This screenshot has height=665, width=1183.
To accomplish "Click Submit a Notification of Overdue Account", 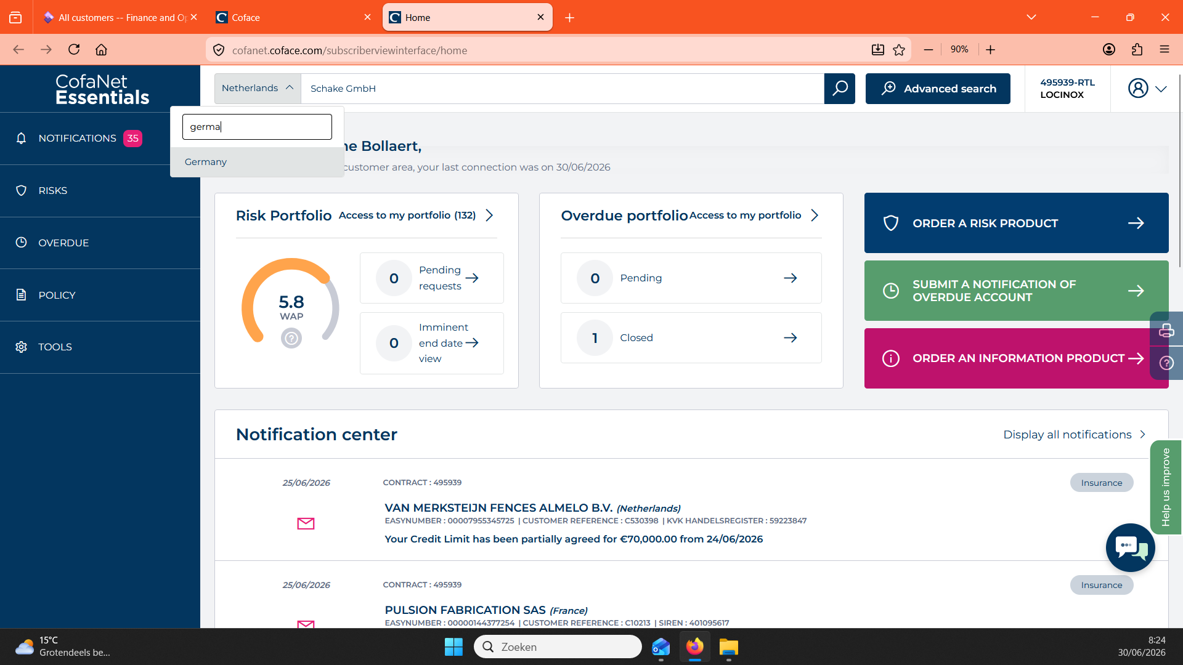I will [1016, 291].
